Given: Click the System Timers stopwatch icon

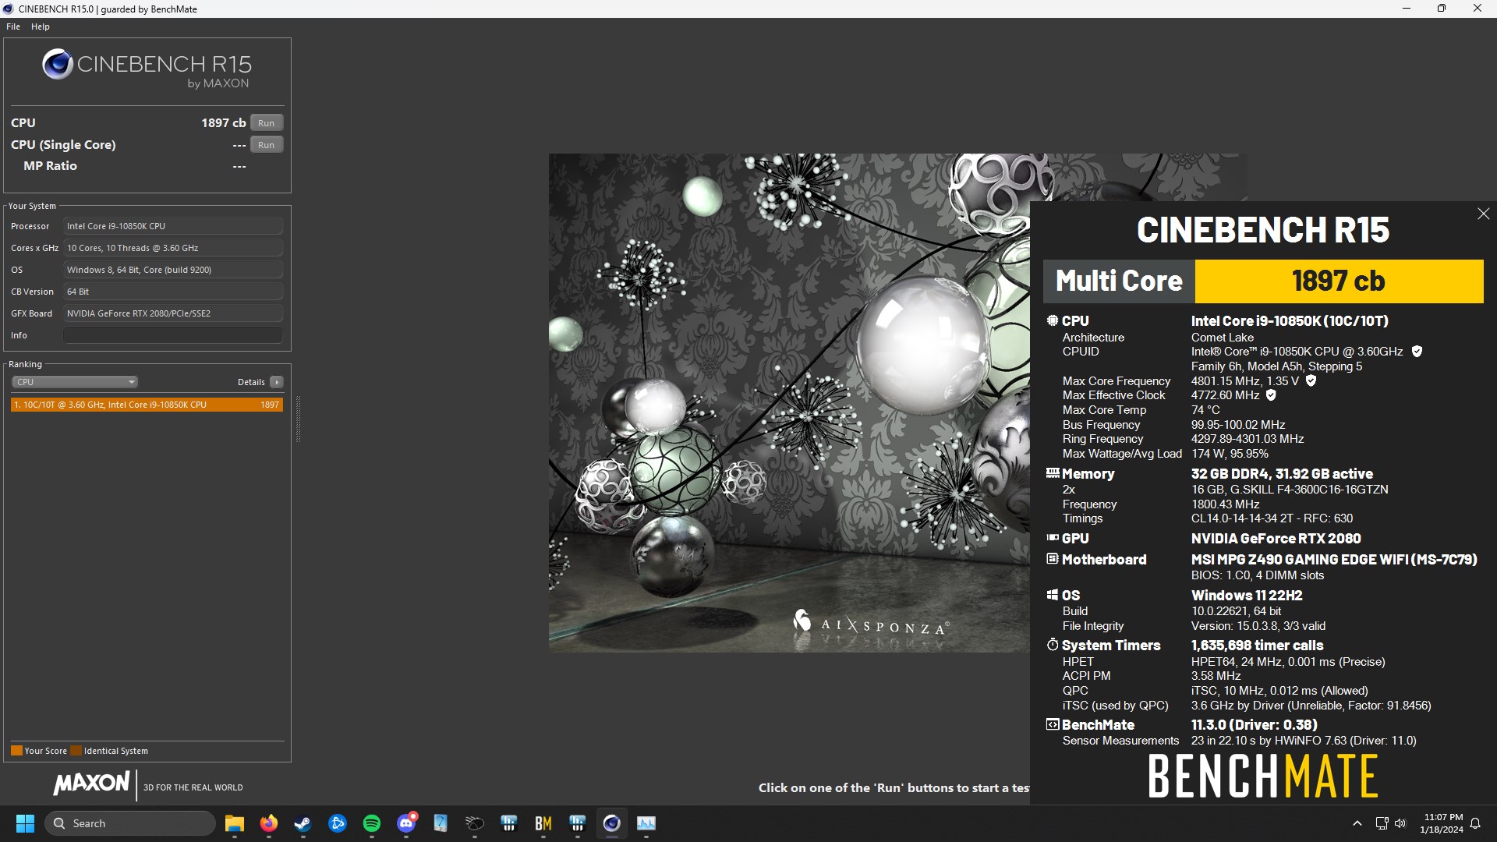Looking at the screenshot, I should tap(1052, 645).
